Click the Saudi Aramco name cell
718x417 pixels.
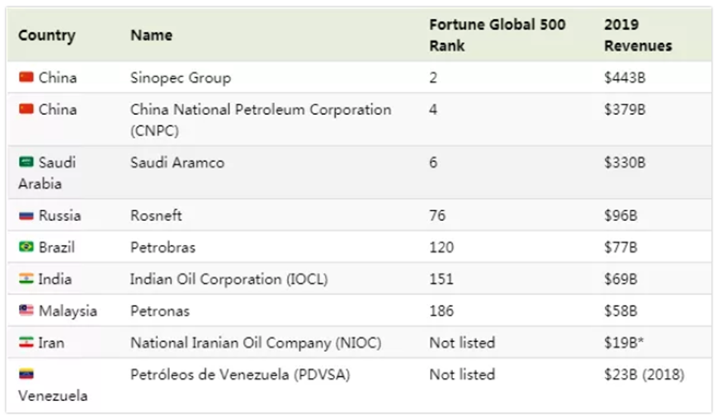(x=177, y=163)
